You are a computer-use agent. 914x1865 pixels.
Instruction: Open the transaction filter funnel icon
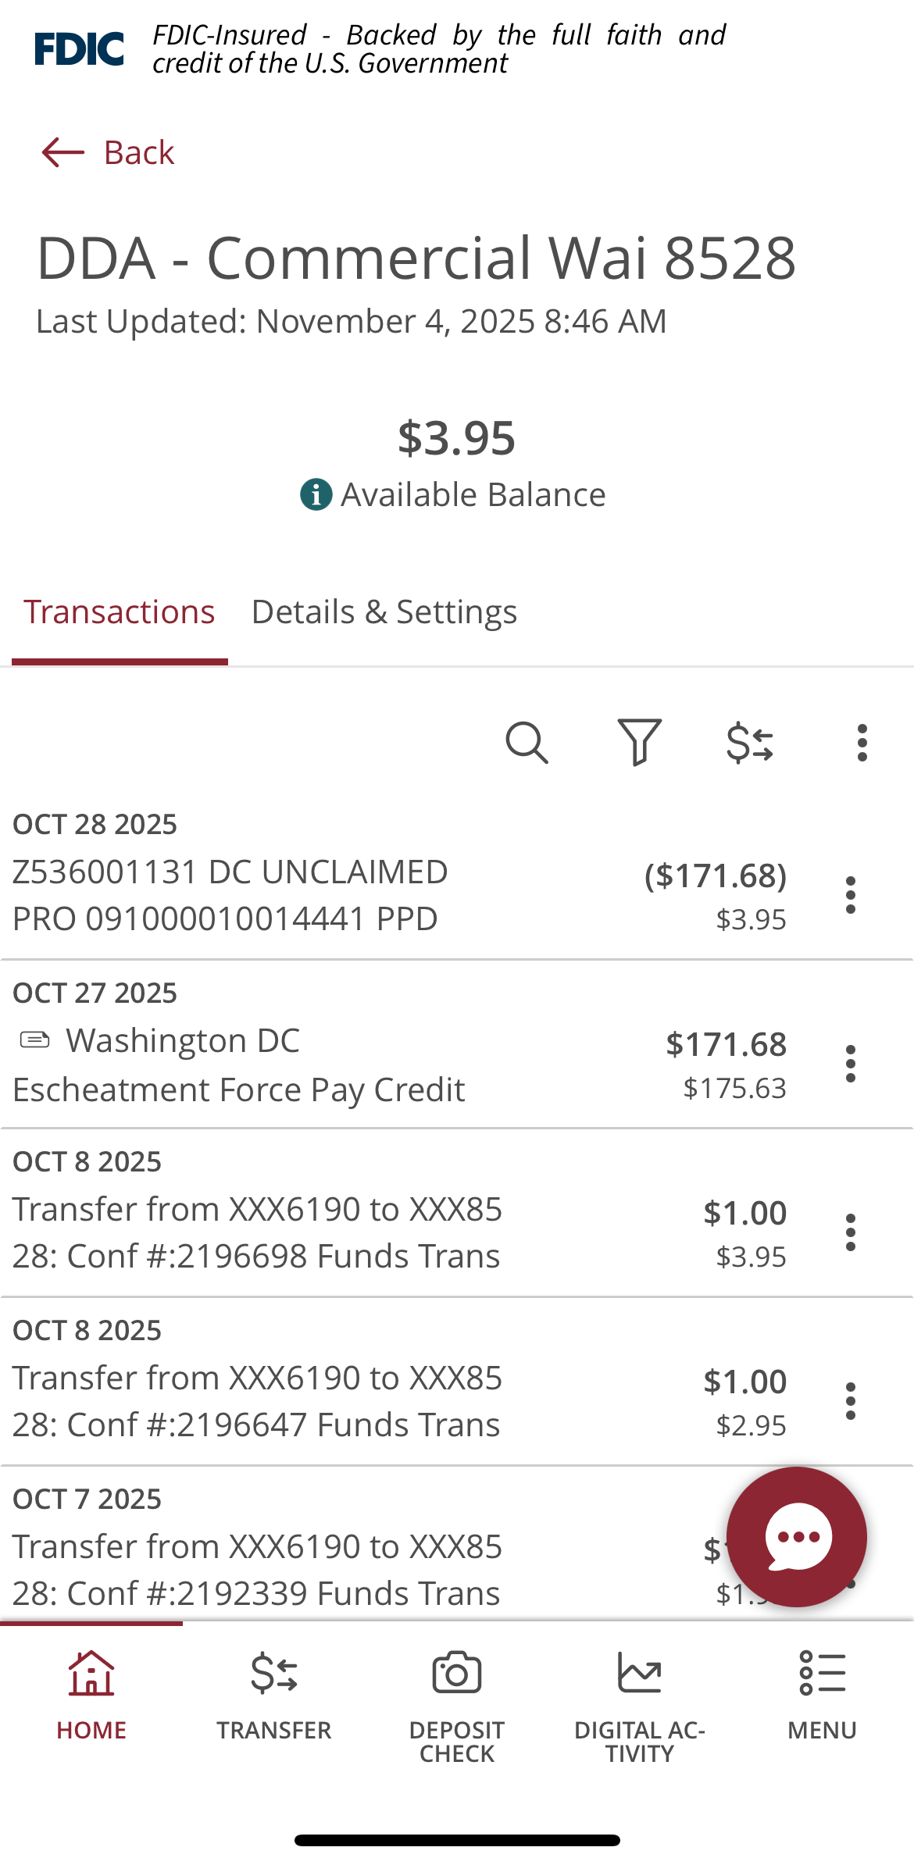[x=640, y=742]
